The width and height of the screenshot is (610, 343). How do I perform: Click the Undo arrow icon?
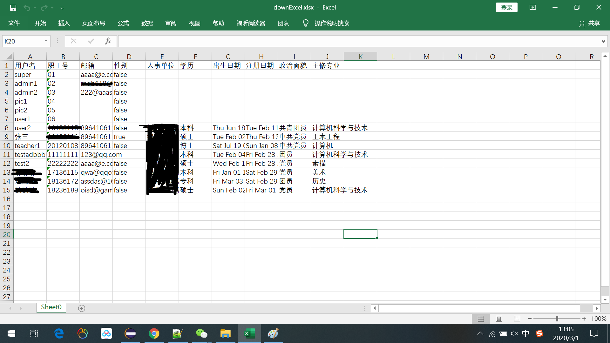pos(27,8)
